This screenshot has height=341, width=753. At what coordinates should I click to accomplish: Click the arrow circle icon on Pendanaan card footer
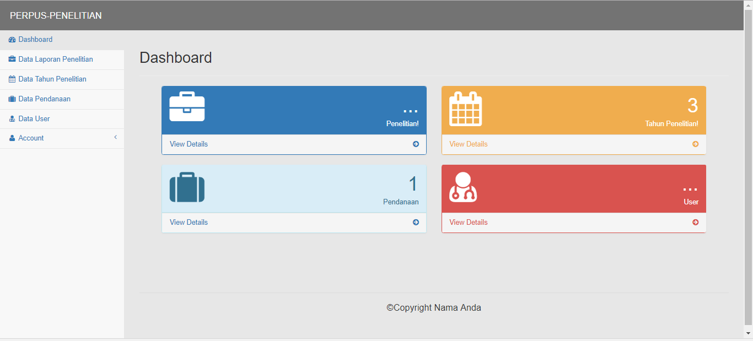tap(416, 223)
